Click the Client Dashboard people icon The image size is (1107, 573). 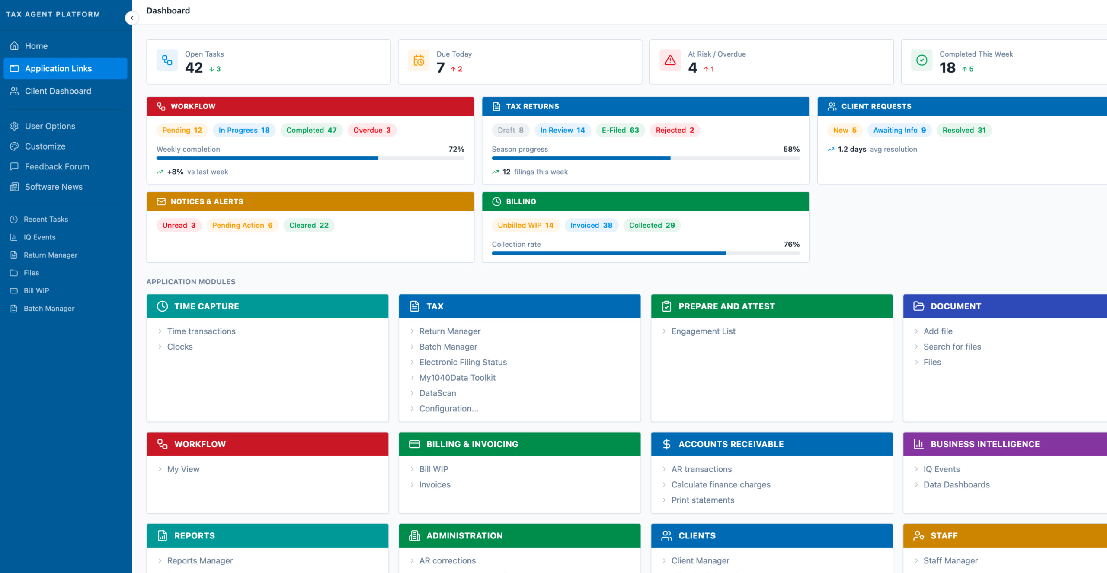point(14,91)
